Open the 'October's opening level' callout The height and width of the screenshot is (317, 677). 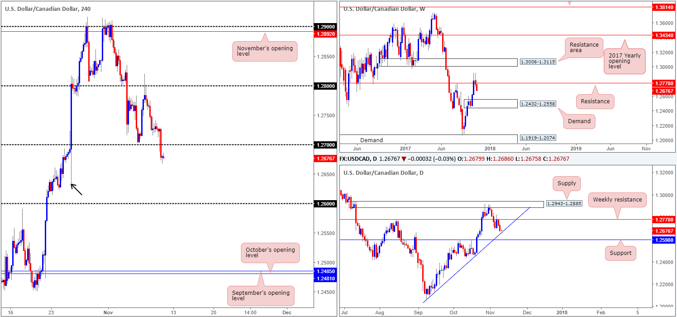[270, 253]
